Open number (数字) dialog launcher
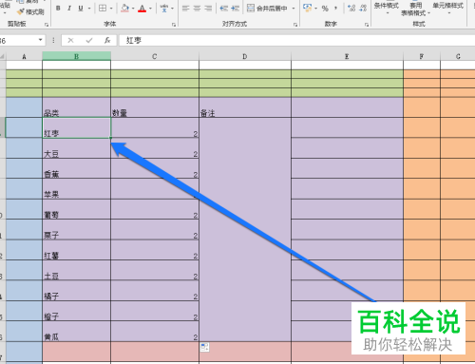The image size is (475, 364). click(367, 25)
